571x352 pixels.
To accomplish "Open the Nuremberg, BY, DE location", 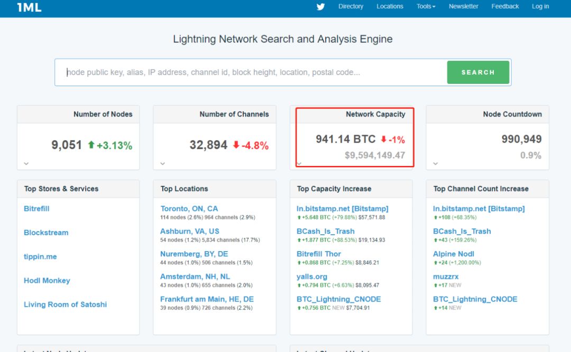I will [194, 254].
